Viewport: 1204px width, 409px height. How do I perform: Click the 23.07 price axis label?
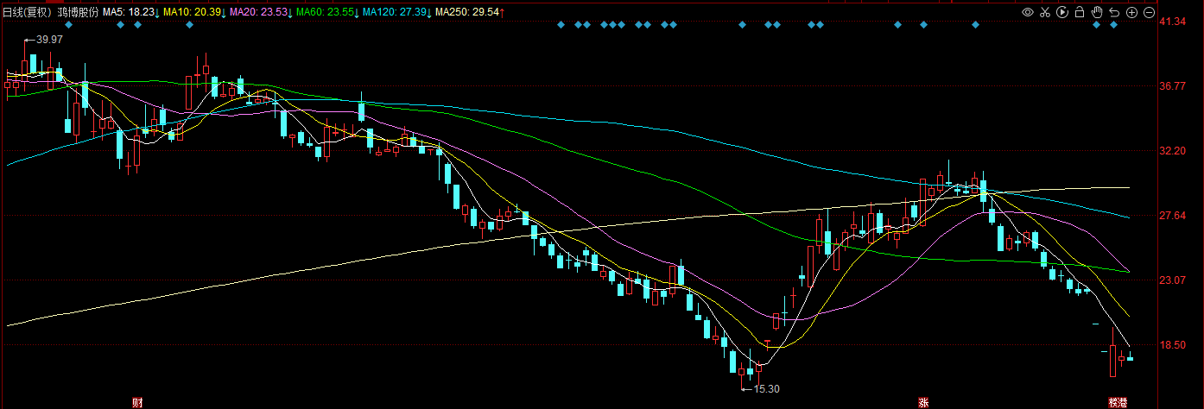[1174, 280]
